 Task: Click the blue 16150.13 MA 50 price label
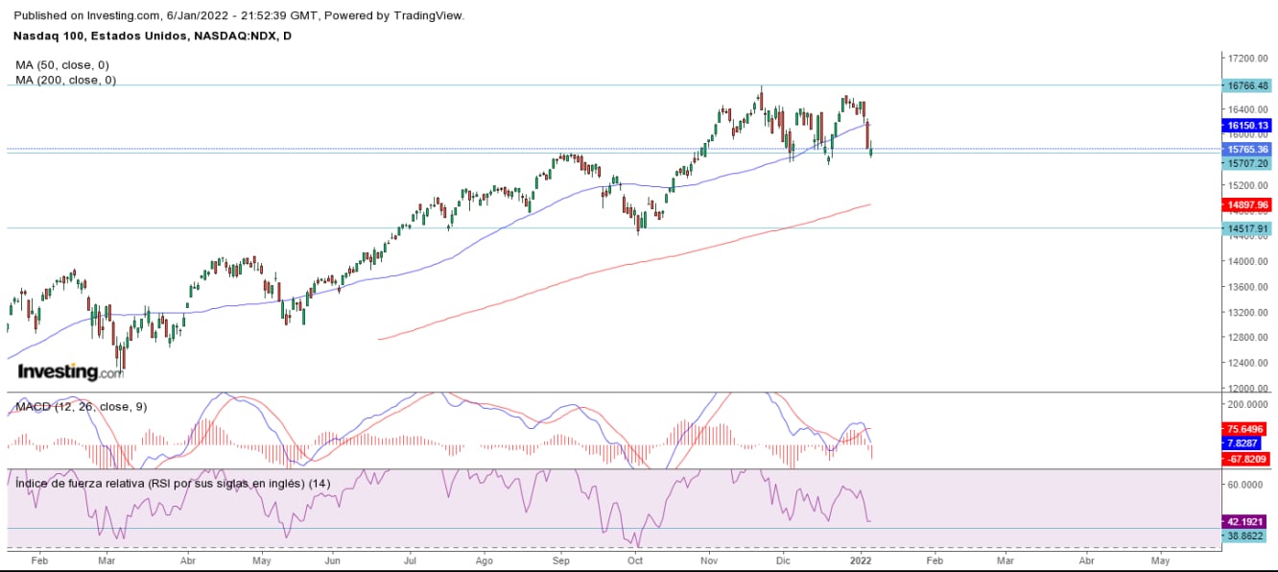pyautogui.click(x=1247, y=126)
